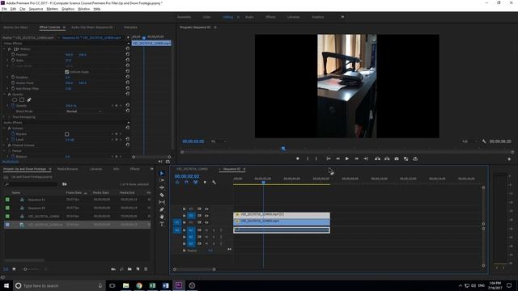Open timeline display settings wrench
The width and height of the screenshot is (518, 291).
(214, 182)
